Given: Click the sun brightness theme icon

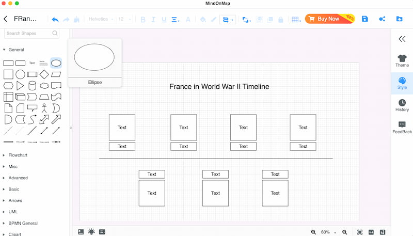Looking at the screenshot, I should (x=91, y=232).
